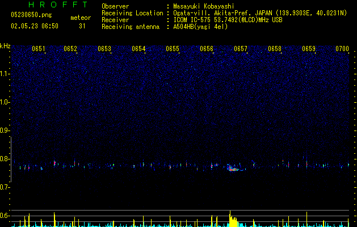Click the 0.9 frequency axis label

pyautogui.click(x=5, y=131)
